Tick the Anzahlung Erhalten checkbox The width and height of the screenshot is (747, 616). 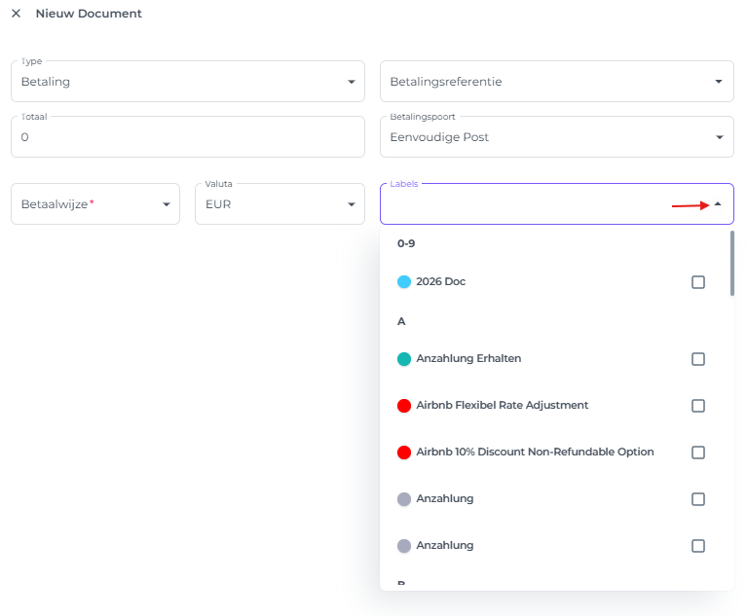click(698, 359)
